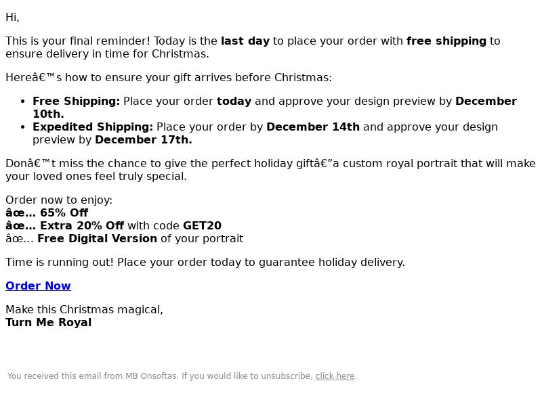Click the bold 'today' word in bullet
This screenshot has height=406, width=542.
coord(234,101)
